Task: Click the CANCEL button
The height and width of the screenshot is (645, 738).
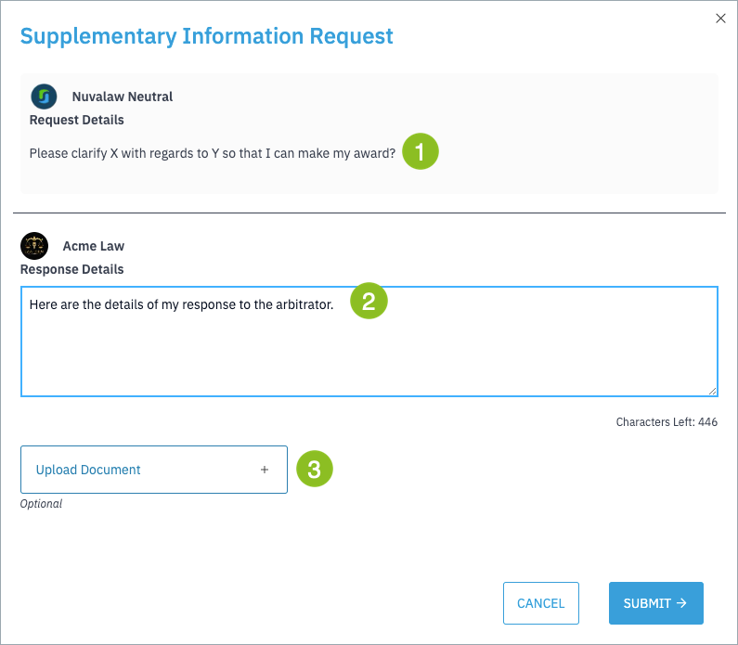Action: 541,603
